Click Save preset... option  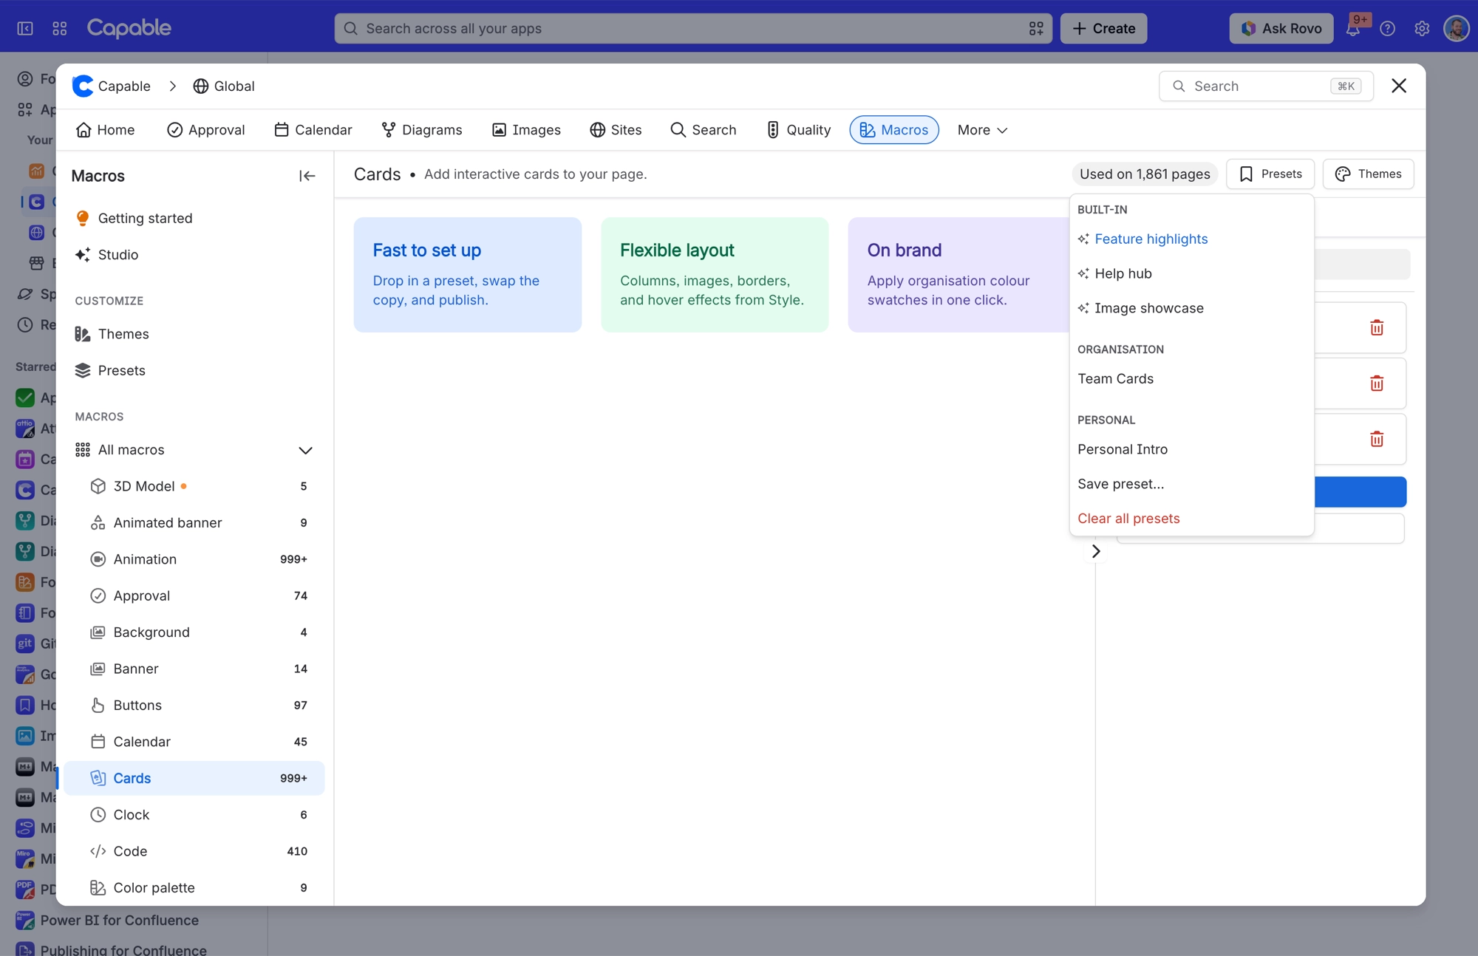click(x=1191, y=484)
